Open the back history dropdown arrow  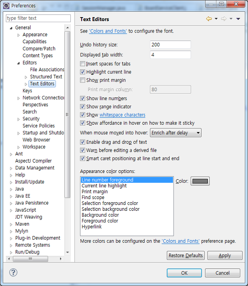click(216, 18)
